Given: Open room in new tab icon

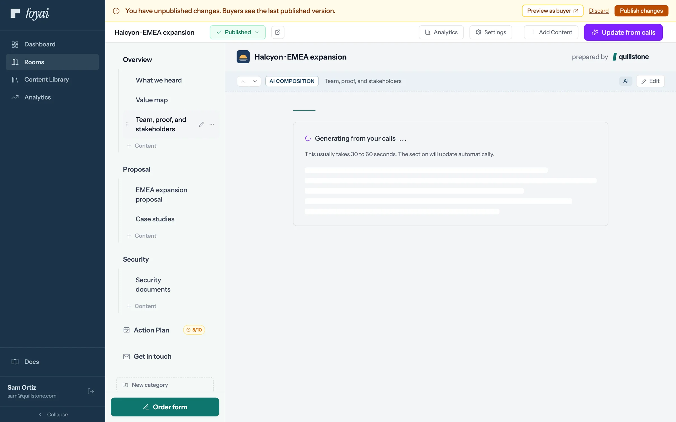Looking at the screenshot, I should click(x=277, y=32).
